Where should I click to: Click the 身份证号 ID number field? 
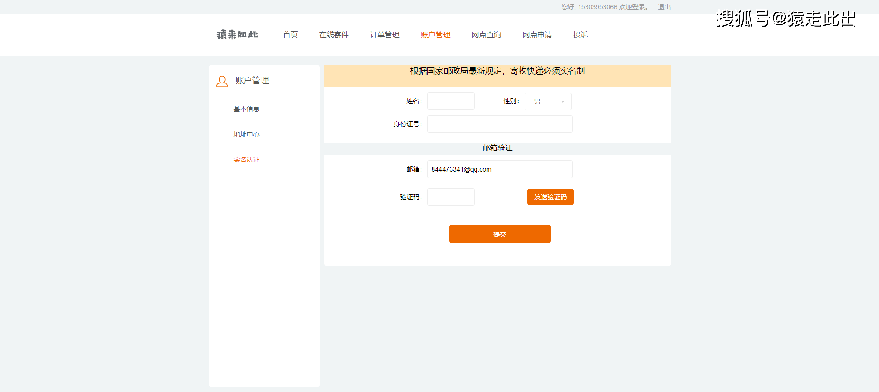pos(500,124)
